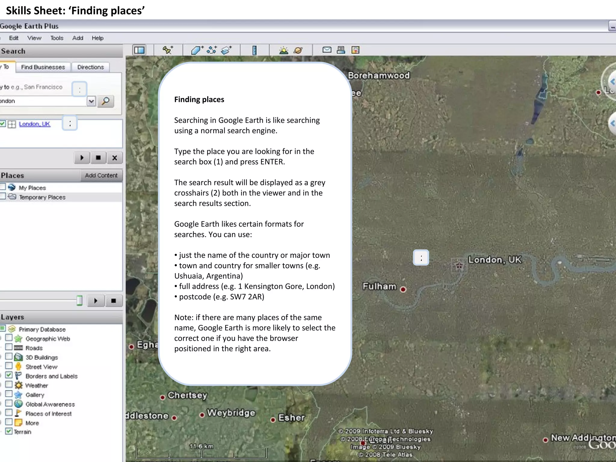
Task: Click inside the Fly To search box
Action: tap(43, 101)
